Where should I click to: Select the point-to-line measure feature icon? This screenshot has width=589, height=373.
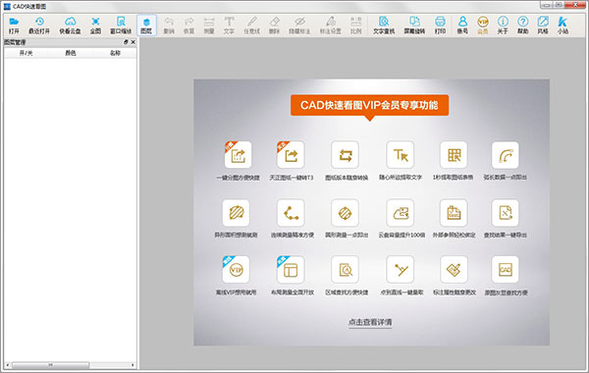point(401,269)
